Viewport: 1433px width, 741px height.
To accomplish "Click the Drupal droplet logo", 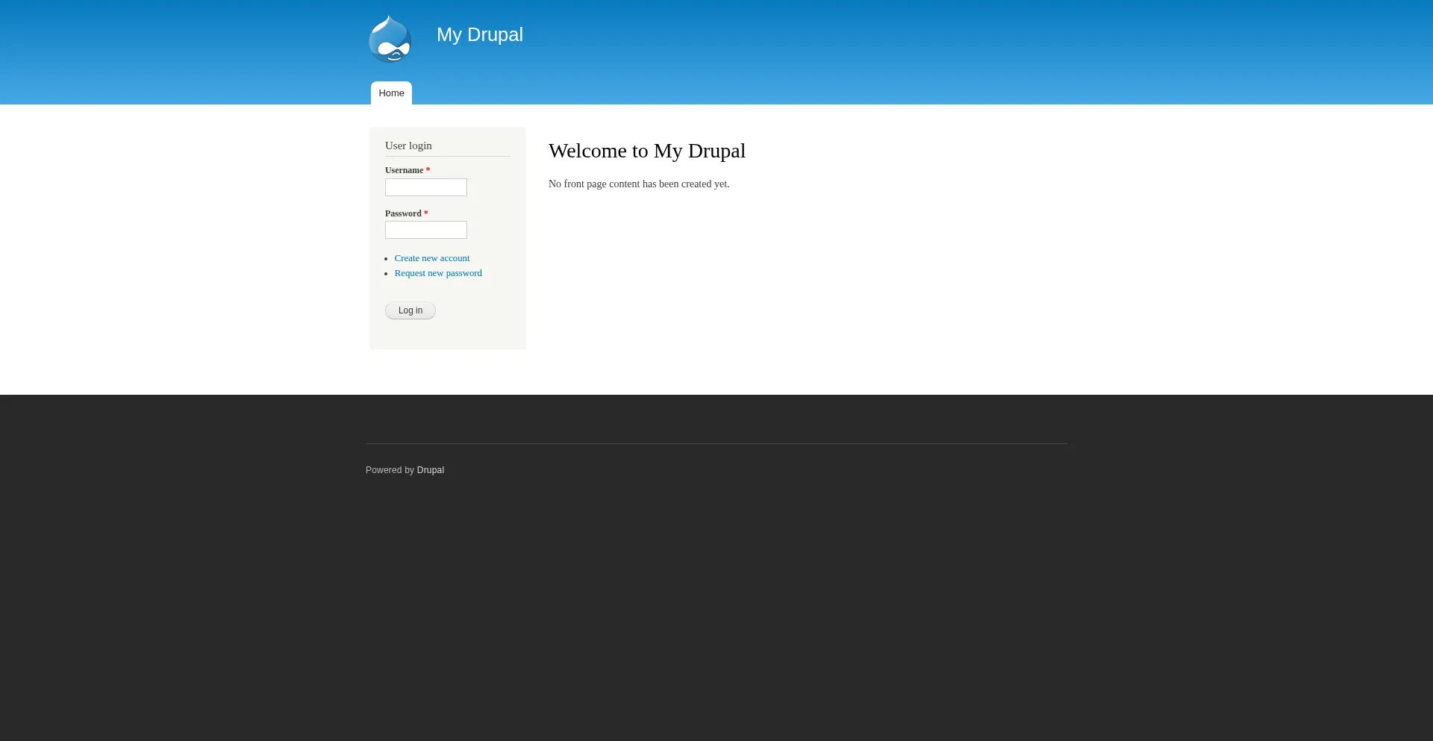I will click(390, 39).
